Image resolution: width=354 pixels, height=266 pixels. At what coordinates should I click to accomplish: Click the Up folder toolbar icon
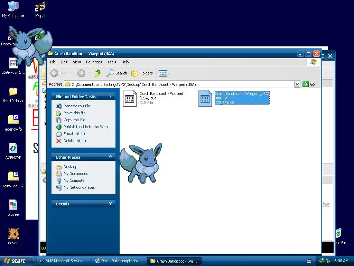coord(98,73)
